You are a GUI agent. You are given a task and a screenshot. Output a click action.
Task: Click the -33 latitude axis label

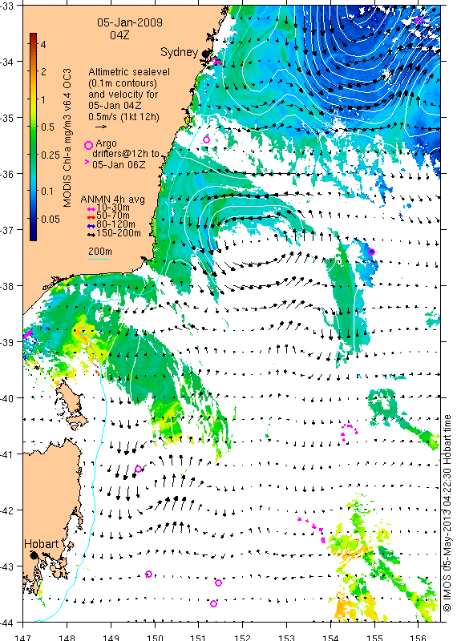pos(6,6)
